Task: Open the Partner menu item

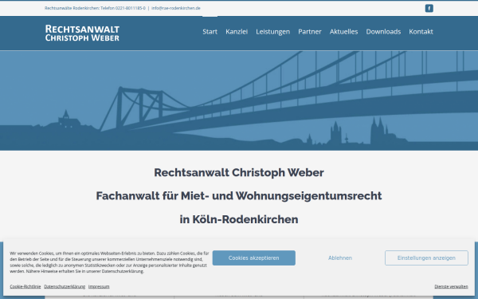Action: coord(310,31)
